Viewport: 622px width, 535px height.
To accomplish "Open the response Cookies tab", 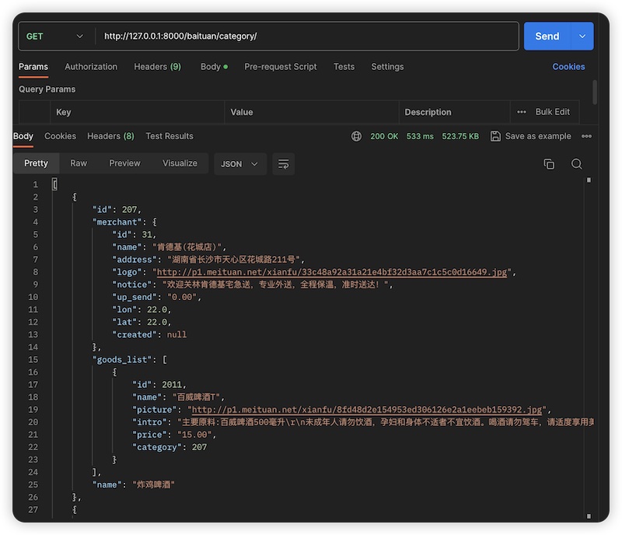I will coord(60,136).
